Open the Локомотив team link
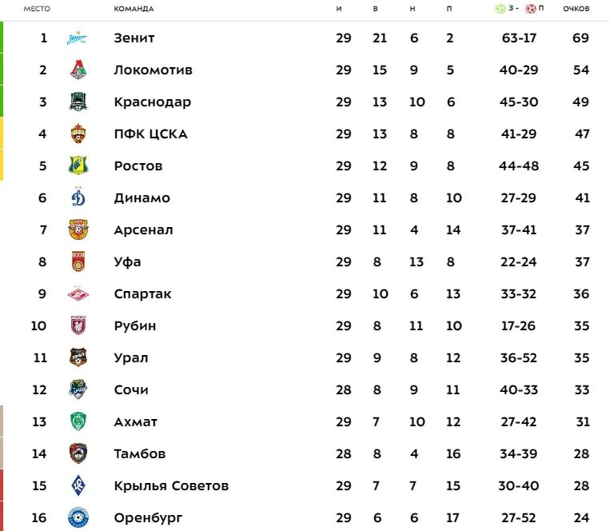The height and width of the screenshot is (531, 610). [153, 70]
